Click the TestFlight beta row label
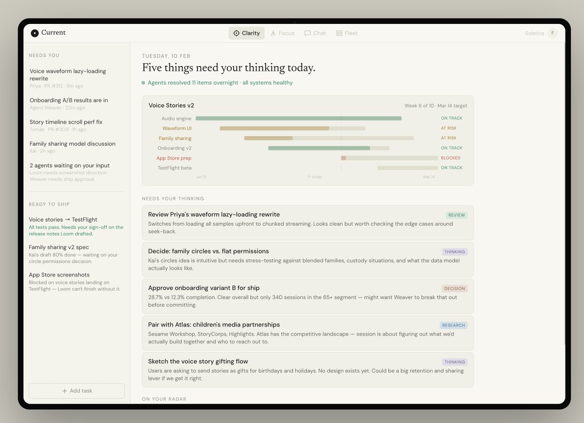584x423 pixels. pyautogui.click(x=175, y=168)
